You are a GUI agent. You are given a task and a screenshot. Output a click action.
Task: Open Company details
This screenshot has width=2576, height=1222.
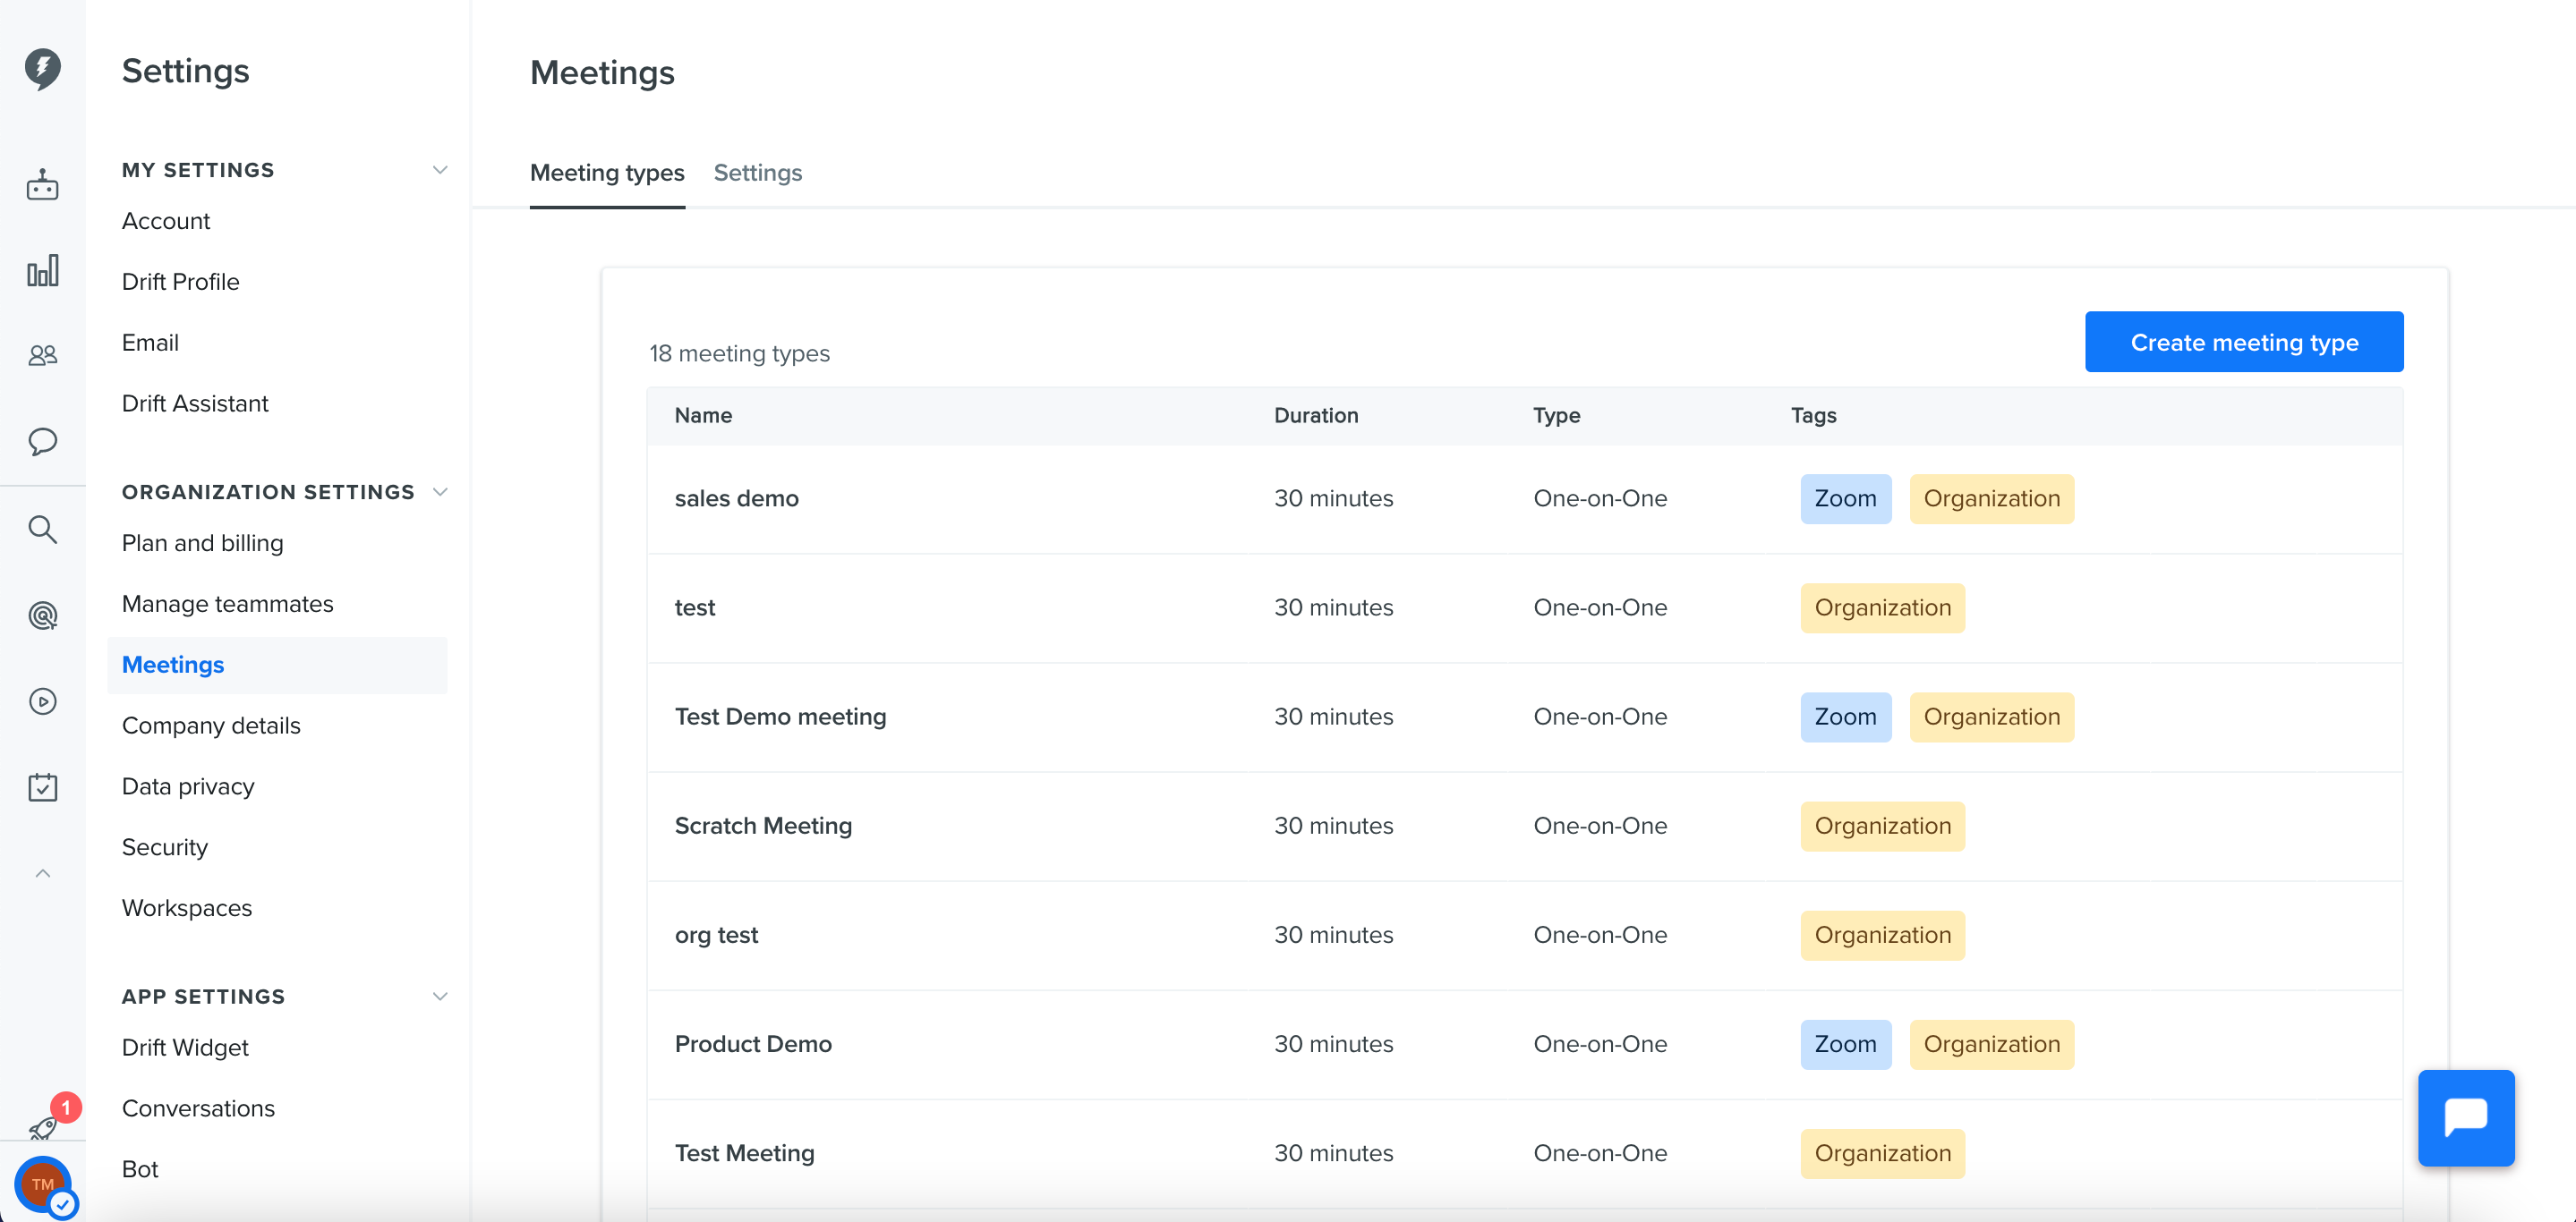click(x=211, y=726)
